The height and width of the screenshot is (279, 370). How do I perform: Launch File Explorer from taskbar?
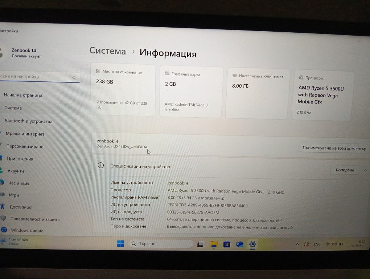(x=214, y=244)
